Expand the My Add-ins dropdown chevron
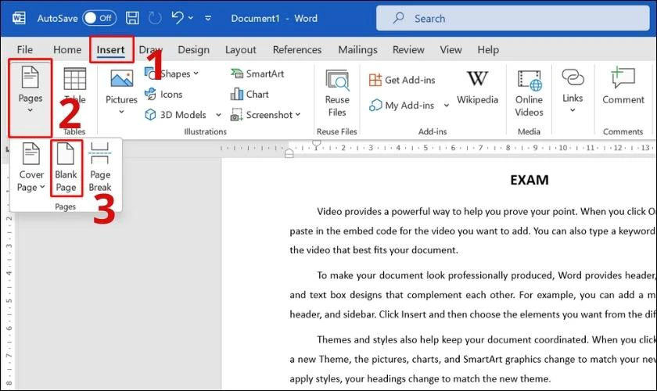The width and height of the screenshot is (657, 391). 447,106
